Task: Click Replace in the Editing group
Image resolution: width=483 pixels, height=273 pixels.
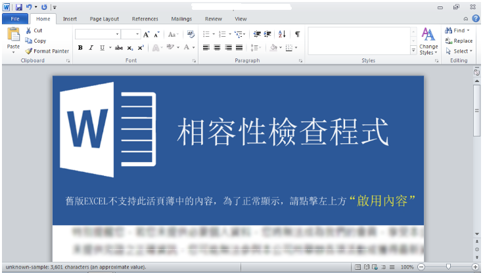Action: point(459,41)
